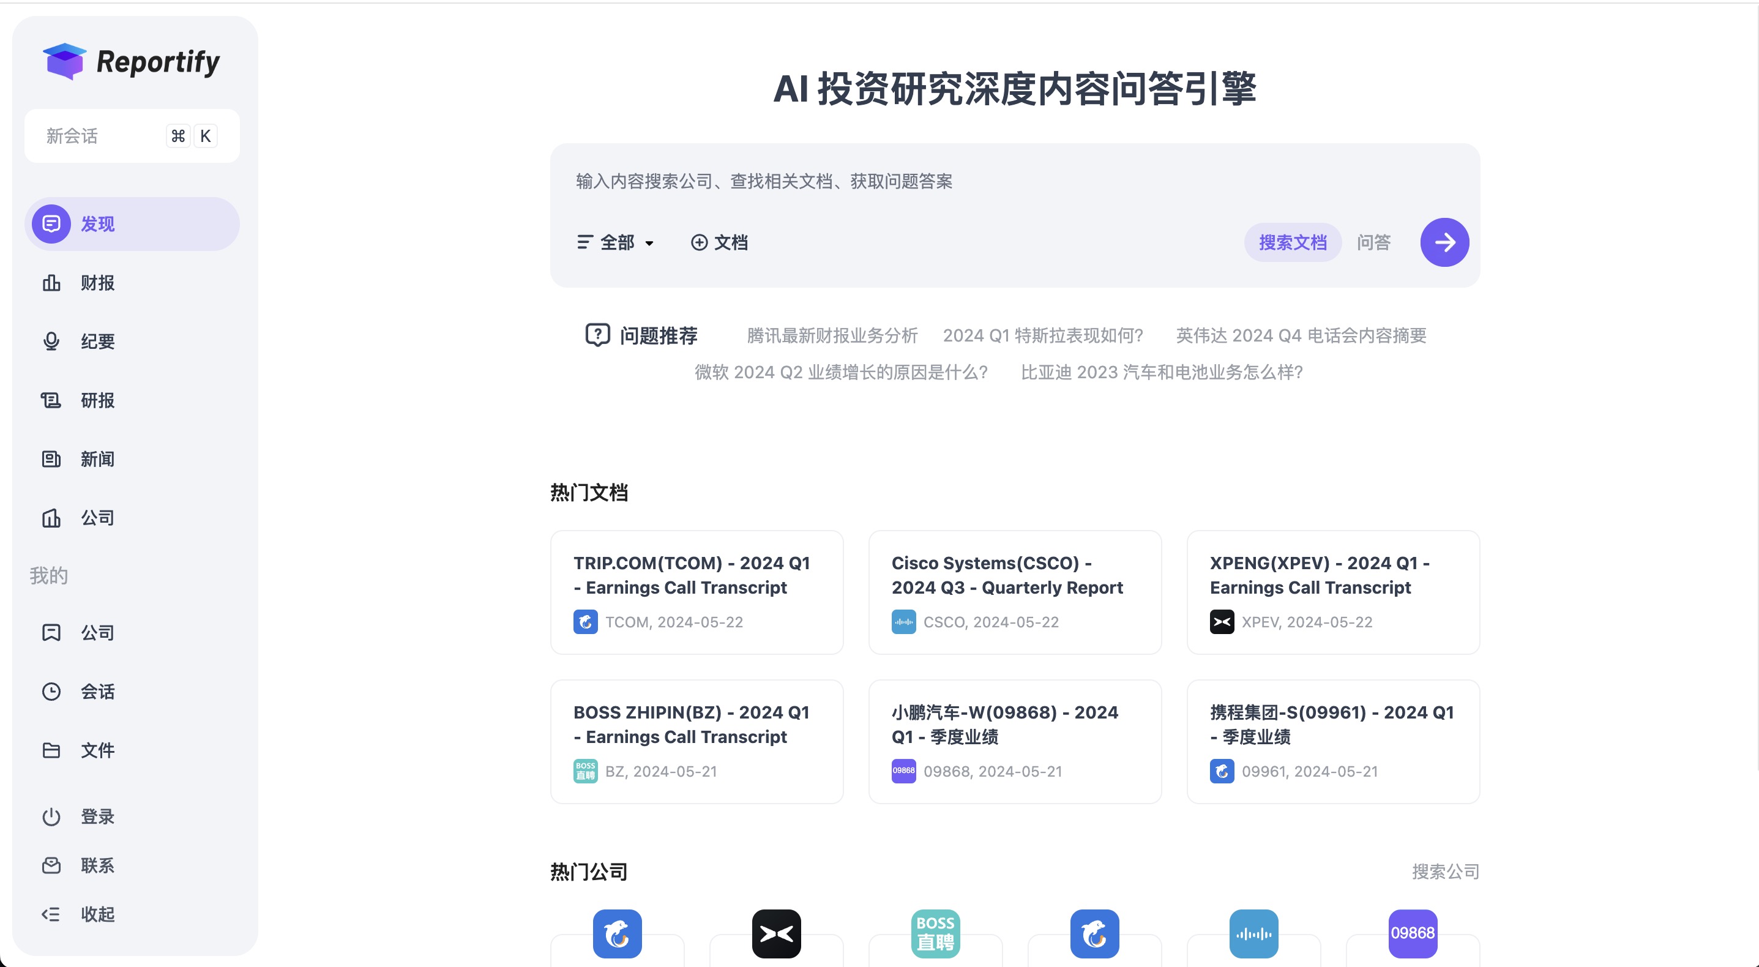Image resolution: width=1759 pixels, height=967 pixels.
Task: Open the Cisco waveform company tile in 热门公司
Action: [x=1253, y=934]
